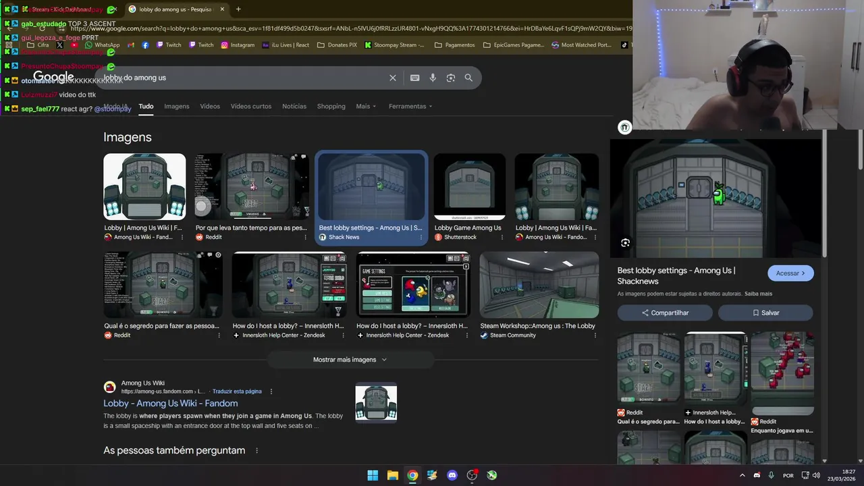Open the Instagram bookmark
This screenshot has height=486, width=864.
pos(238,45)
